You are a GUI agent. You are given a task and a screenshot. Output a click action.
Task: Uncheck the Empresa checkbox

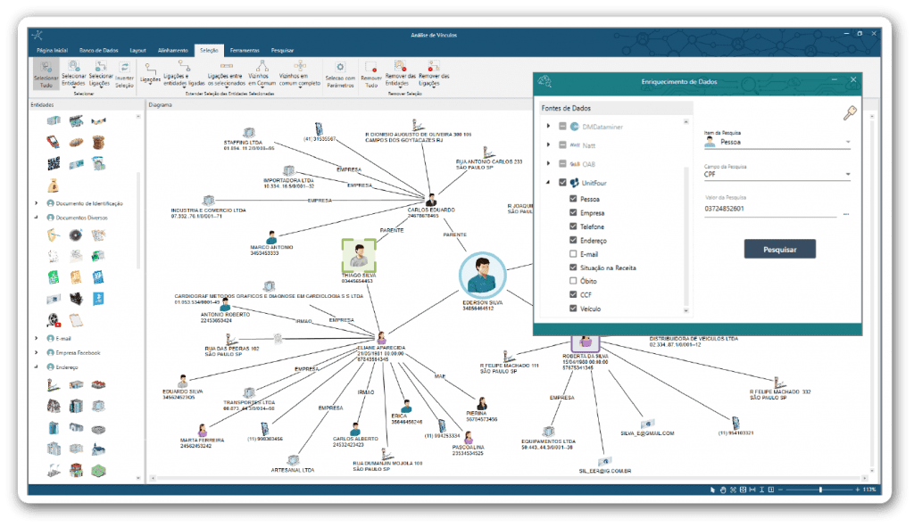573,212
